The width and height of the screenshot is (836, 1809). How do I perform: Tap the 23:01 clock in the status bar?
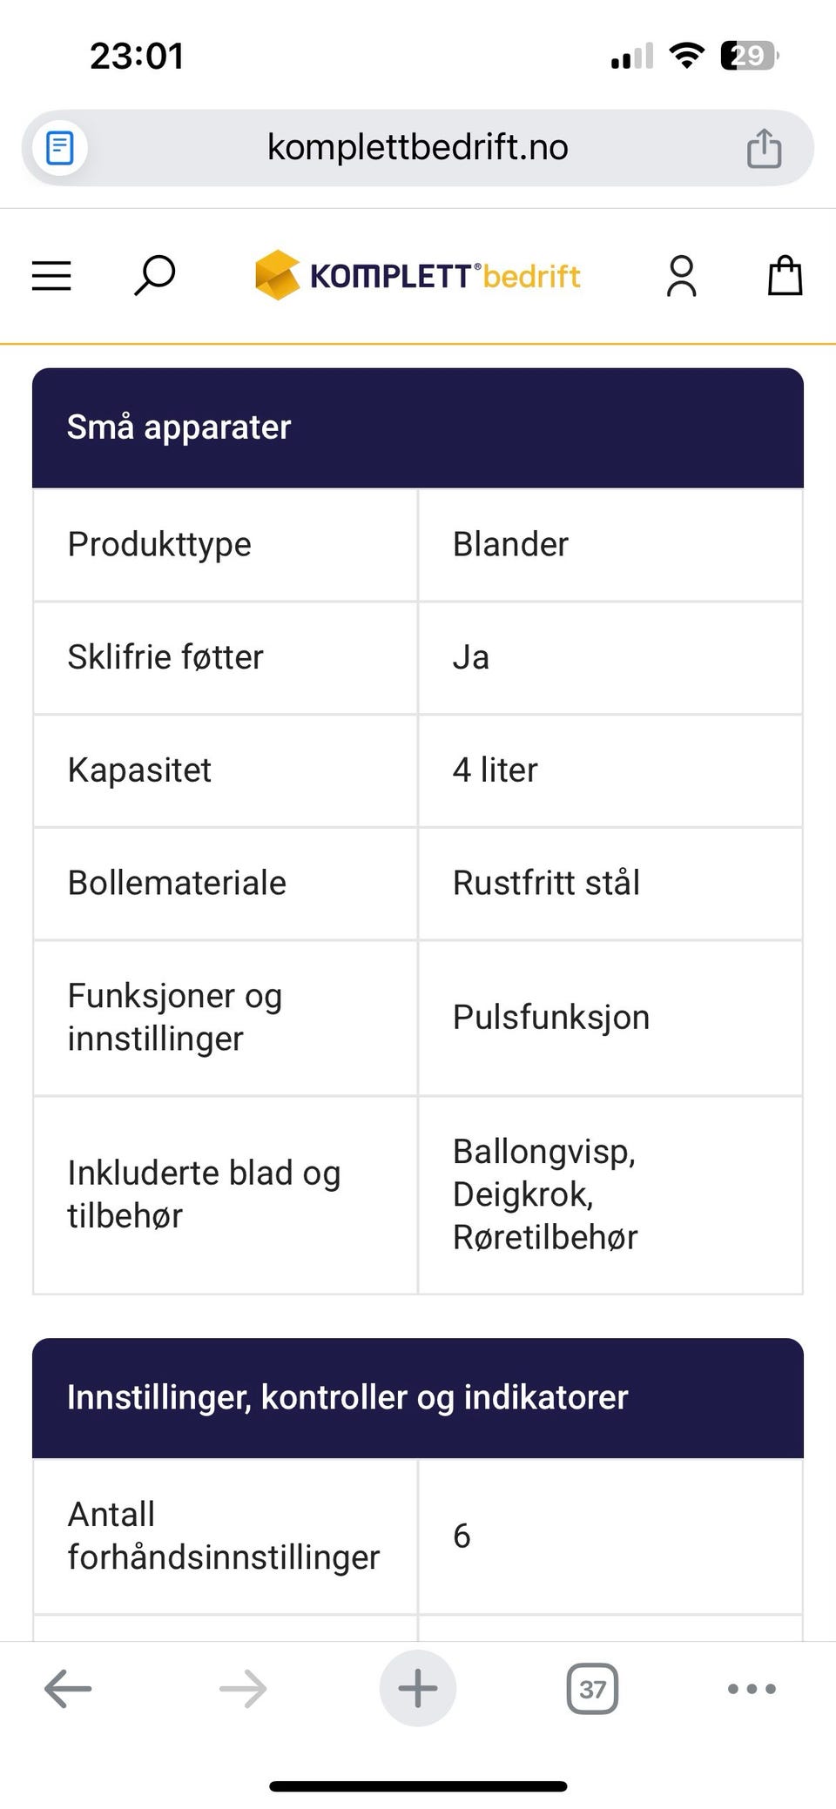pyautogui.click(x=136, y=56)
